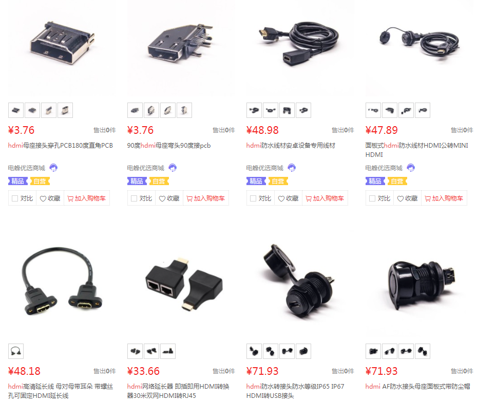Viewport: 477px width, 402px height.
Task: Click customer service icon for the ¥48.98 product store
Action: [292, 168]
